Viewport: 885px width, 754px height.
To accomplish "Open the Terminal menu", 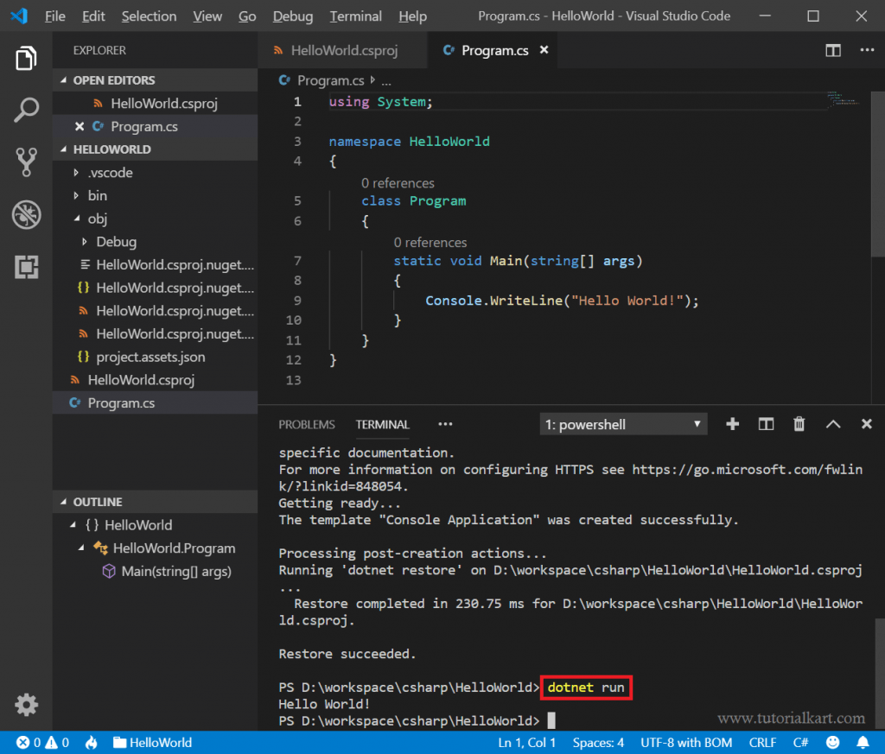I will [x=355, y=16].
